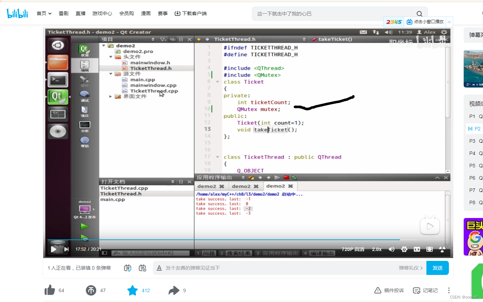The image size is (483, 302).
Task: Click the 发送 send button
Action: click(438, 268)
